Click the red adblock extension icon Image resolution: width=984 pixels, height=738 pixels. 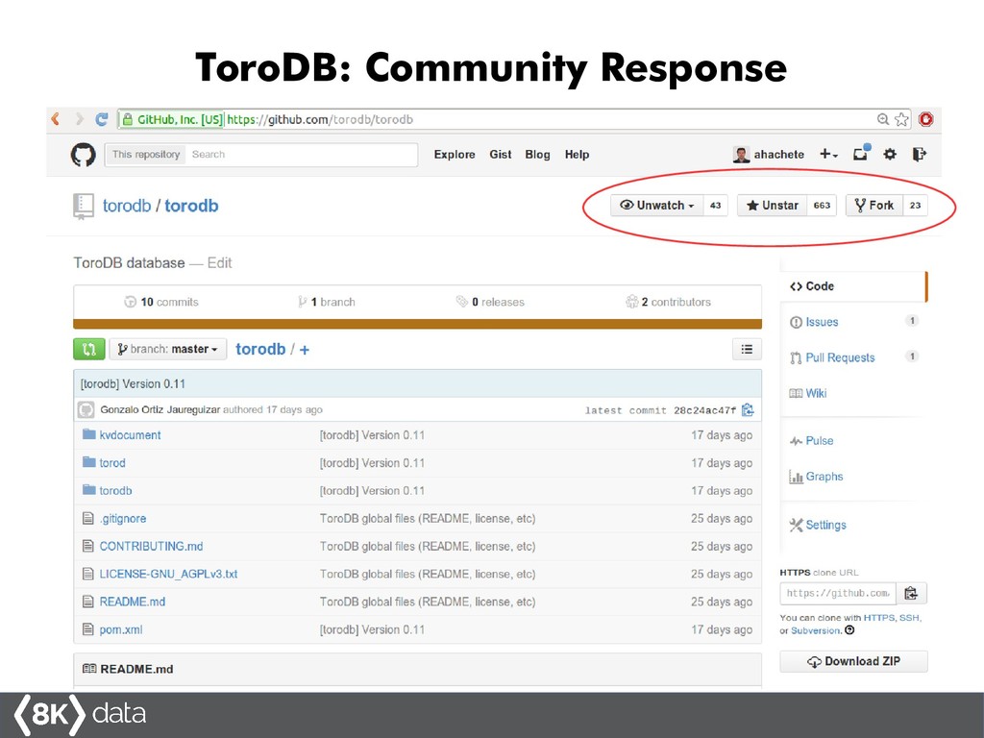click(x=926, y=119)
